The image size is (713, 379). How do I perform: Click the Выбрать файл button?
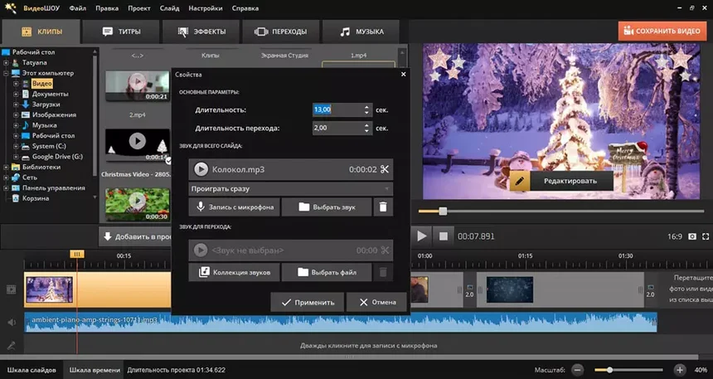(327, 272)
